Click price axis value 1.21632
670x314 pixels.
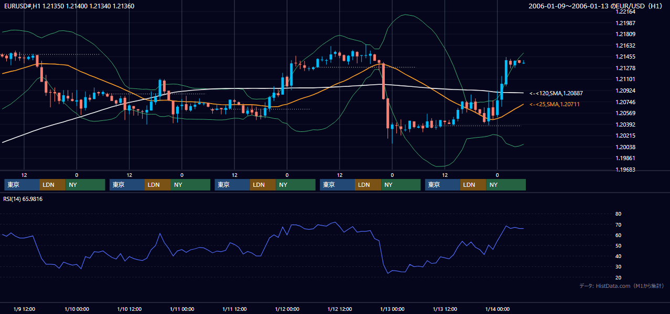625,46
